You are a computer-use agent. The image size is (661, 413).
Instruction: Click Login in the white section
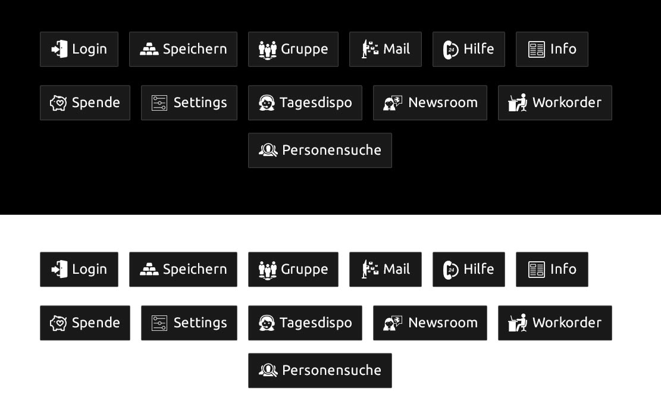[79, 269]
